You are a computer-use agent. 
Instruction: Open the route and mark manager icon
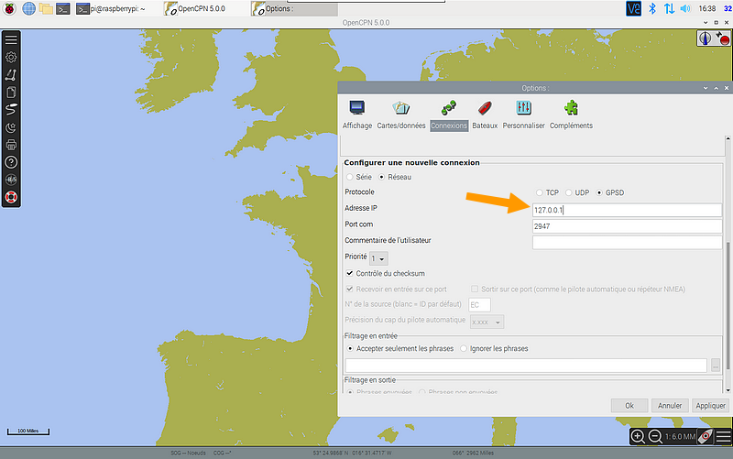coord(11,93)
